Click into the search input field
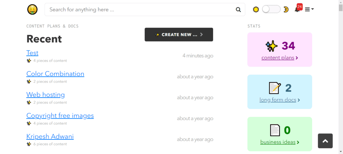 [141, 10]
